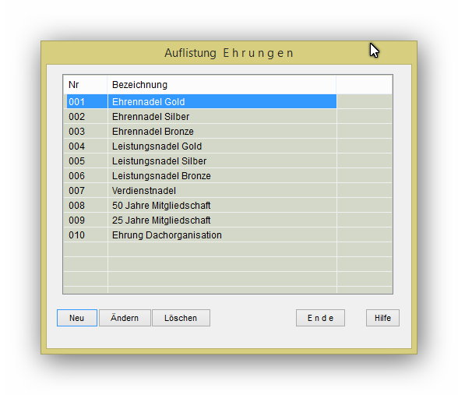This screenshot has width=458, height=395.
Task: Select the Ehrennadel Silber entry
Action: click(x=202, y=117)
